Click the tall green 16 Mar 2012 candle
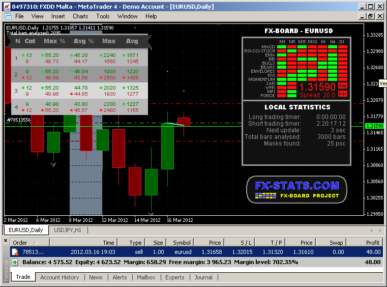Viewport: 387px width, 287px height. click(168, 146)
